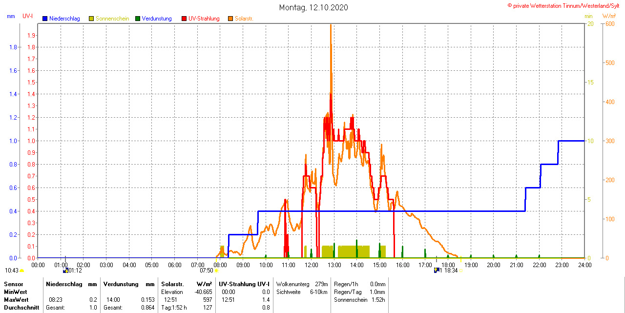Click the orange W/m² axis unit label

tap(609, 16)
